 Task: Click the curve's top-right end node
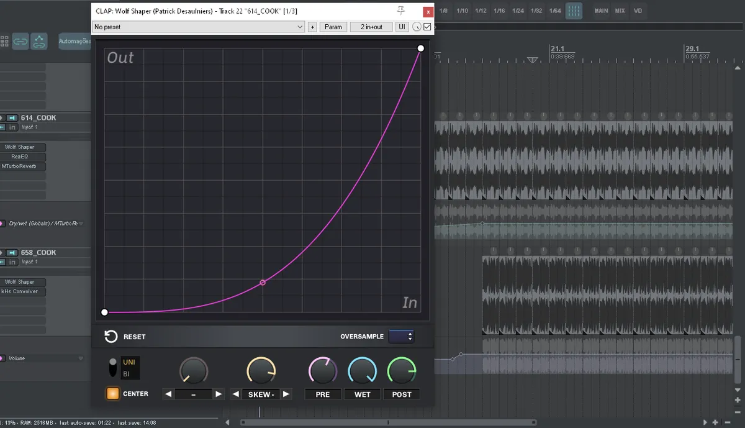(x=421, y=48)
